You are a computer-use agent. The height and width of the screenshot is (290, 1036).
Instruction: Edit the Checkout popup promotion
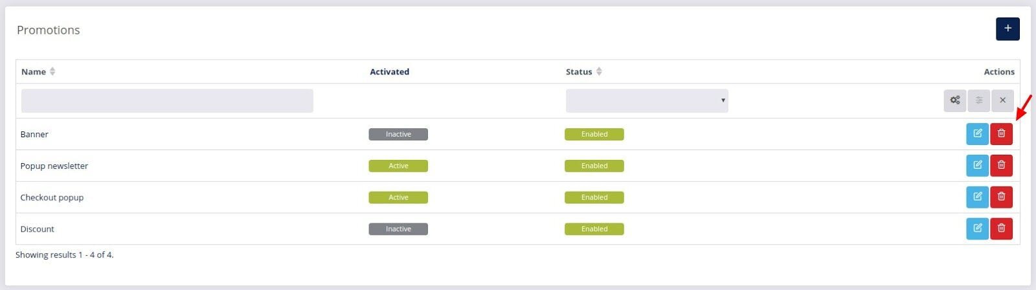point(977,197)
